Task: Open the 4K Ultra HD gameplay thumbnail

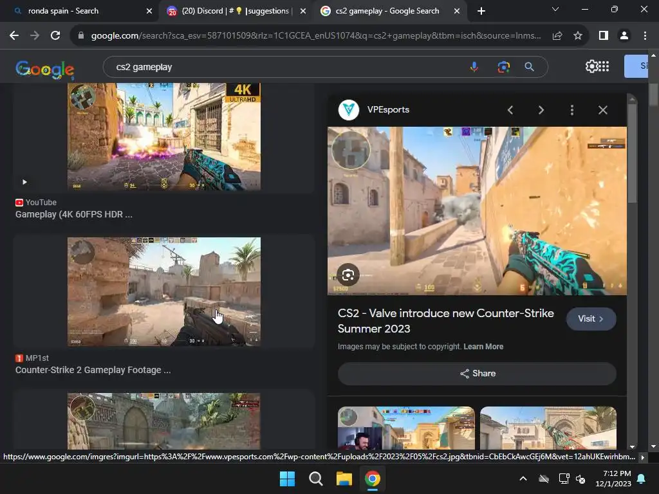Action: [x=164, y=136]
